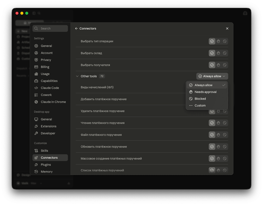Viewport: 263px width, 205px height.
Task: Set Выбрать склад to needs approval
Action: [x=218, y=53]
